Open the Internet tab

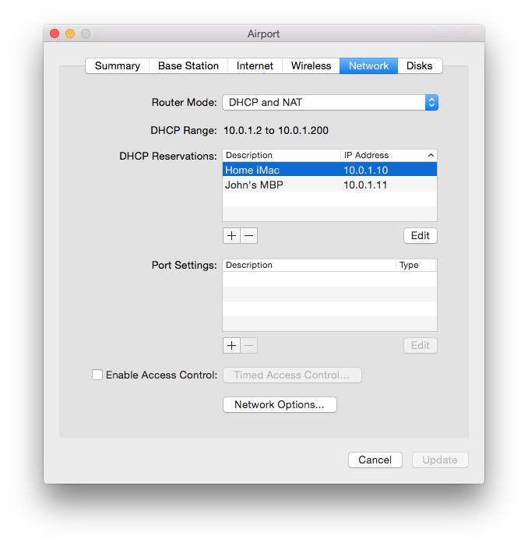(255, 65)
